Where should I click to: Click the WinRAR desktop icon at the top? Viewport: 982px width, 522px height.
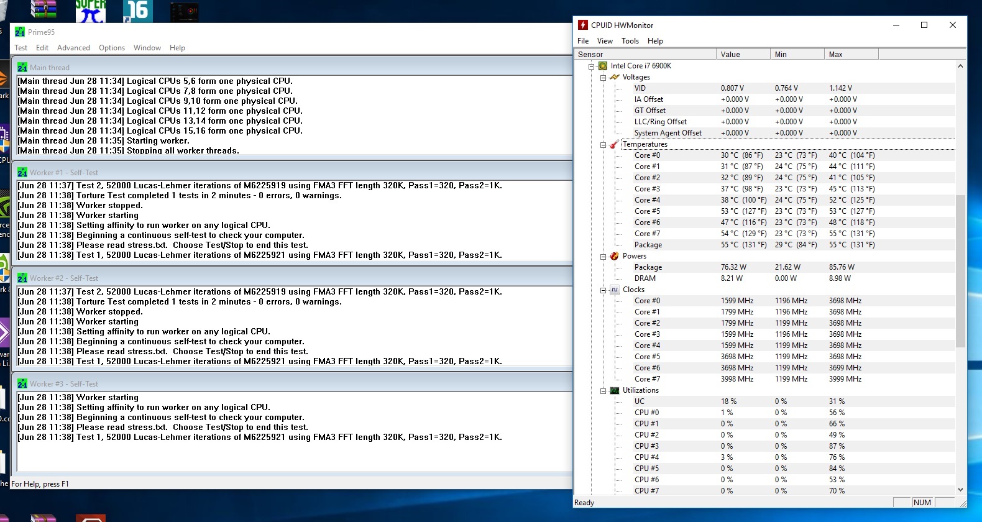[x=44, y=9]
